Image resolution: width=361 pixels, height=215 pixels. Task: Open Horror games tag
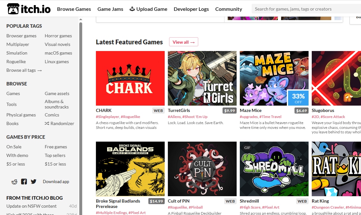[58, 36]
